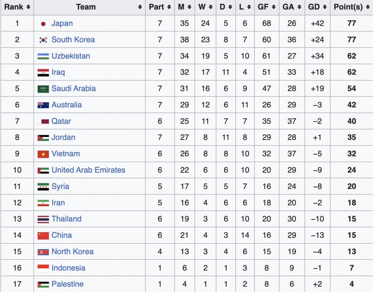Sort by GD column header
Viewport: 373px width, 292px height.
(x=317, y=7)
